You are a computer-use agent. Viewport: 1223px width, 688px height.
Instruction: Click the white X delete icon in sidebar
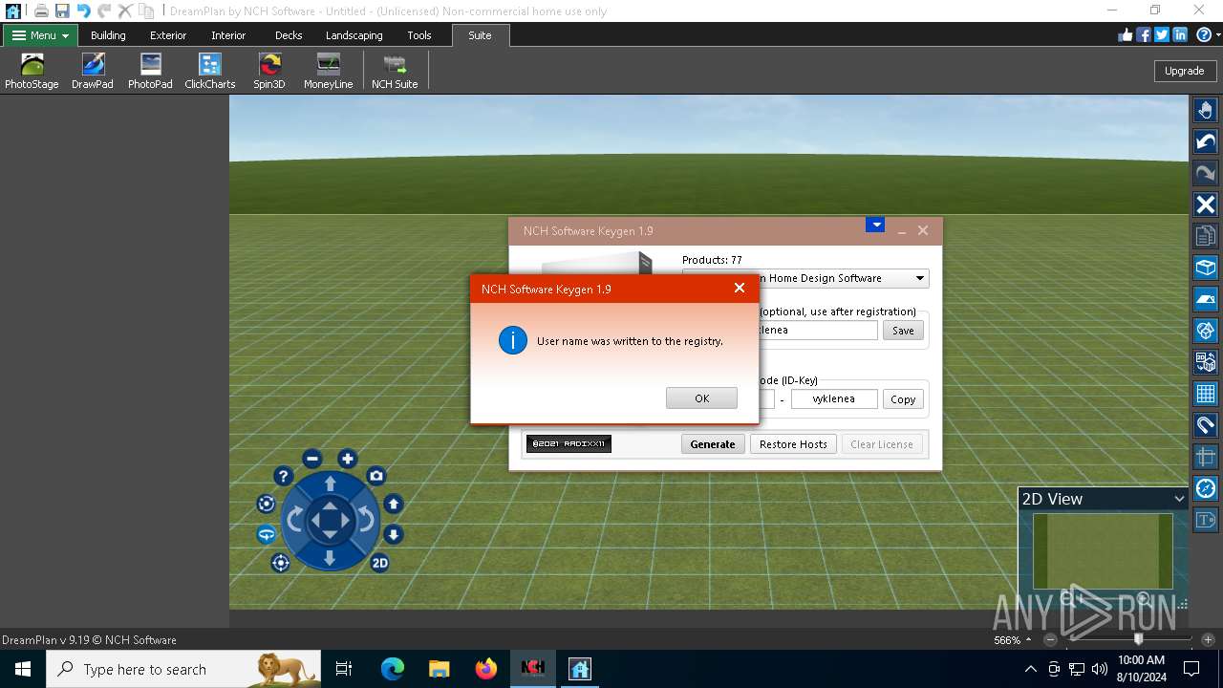pyautogui.click(x=1206, y=204)
